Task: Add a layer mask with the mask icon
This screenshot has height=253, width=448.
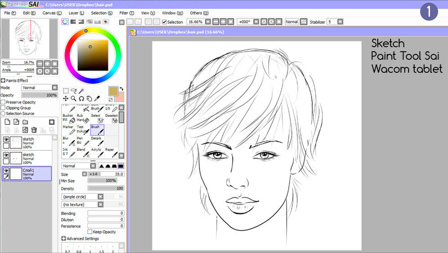Action: (52, 122)
